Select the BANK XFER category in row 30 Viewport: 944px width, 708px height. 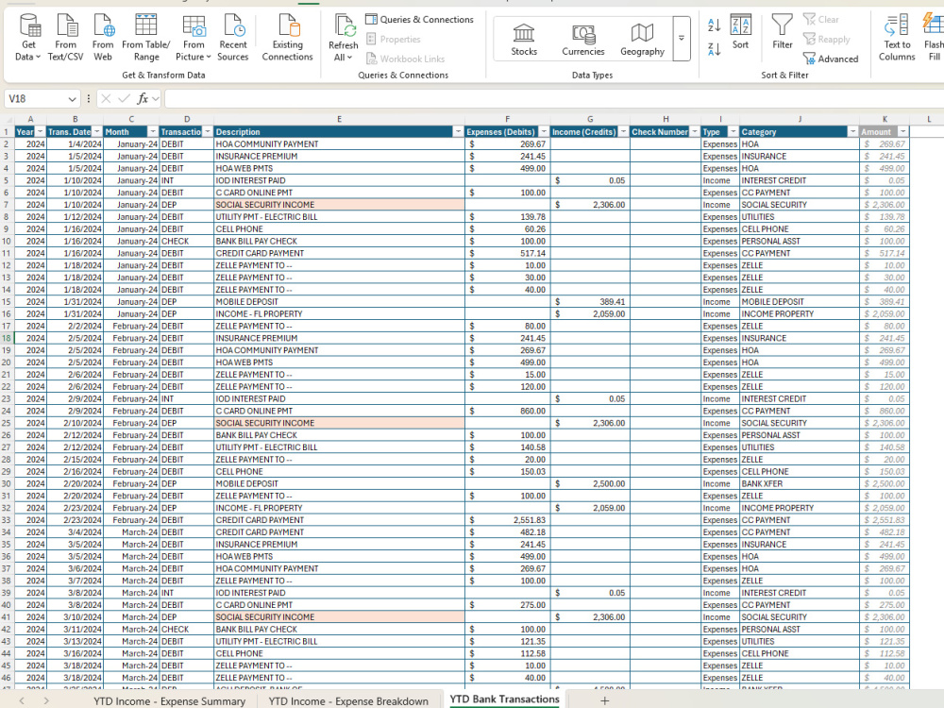pos(800,484)
